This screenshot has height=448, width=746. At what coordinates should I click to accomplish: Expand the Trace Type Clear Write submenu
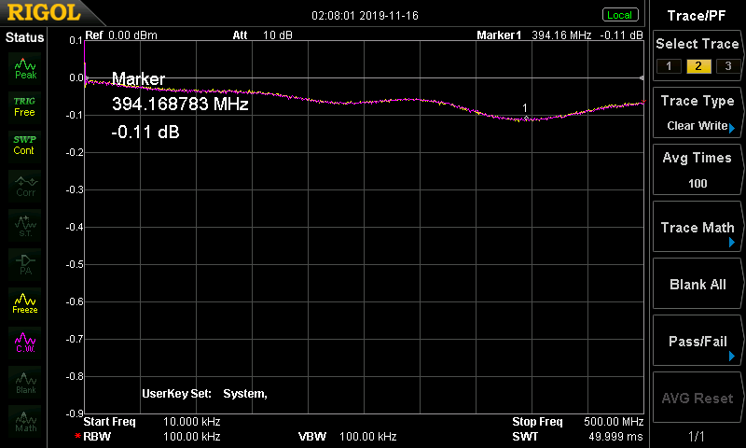(x=698, y=113)
